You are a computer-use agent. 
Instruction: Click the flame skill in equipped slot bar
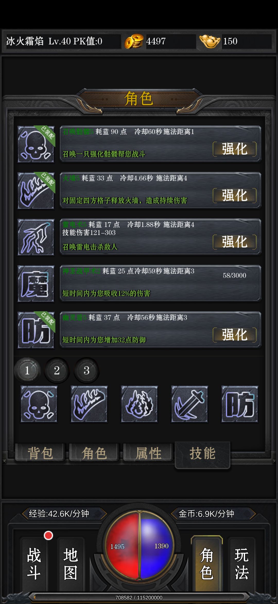(139, 404)
